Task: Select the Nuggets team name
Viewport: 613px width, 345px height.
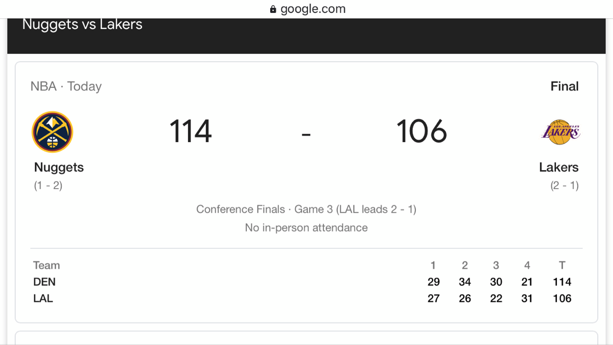Action: click(59, 167)
